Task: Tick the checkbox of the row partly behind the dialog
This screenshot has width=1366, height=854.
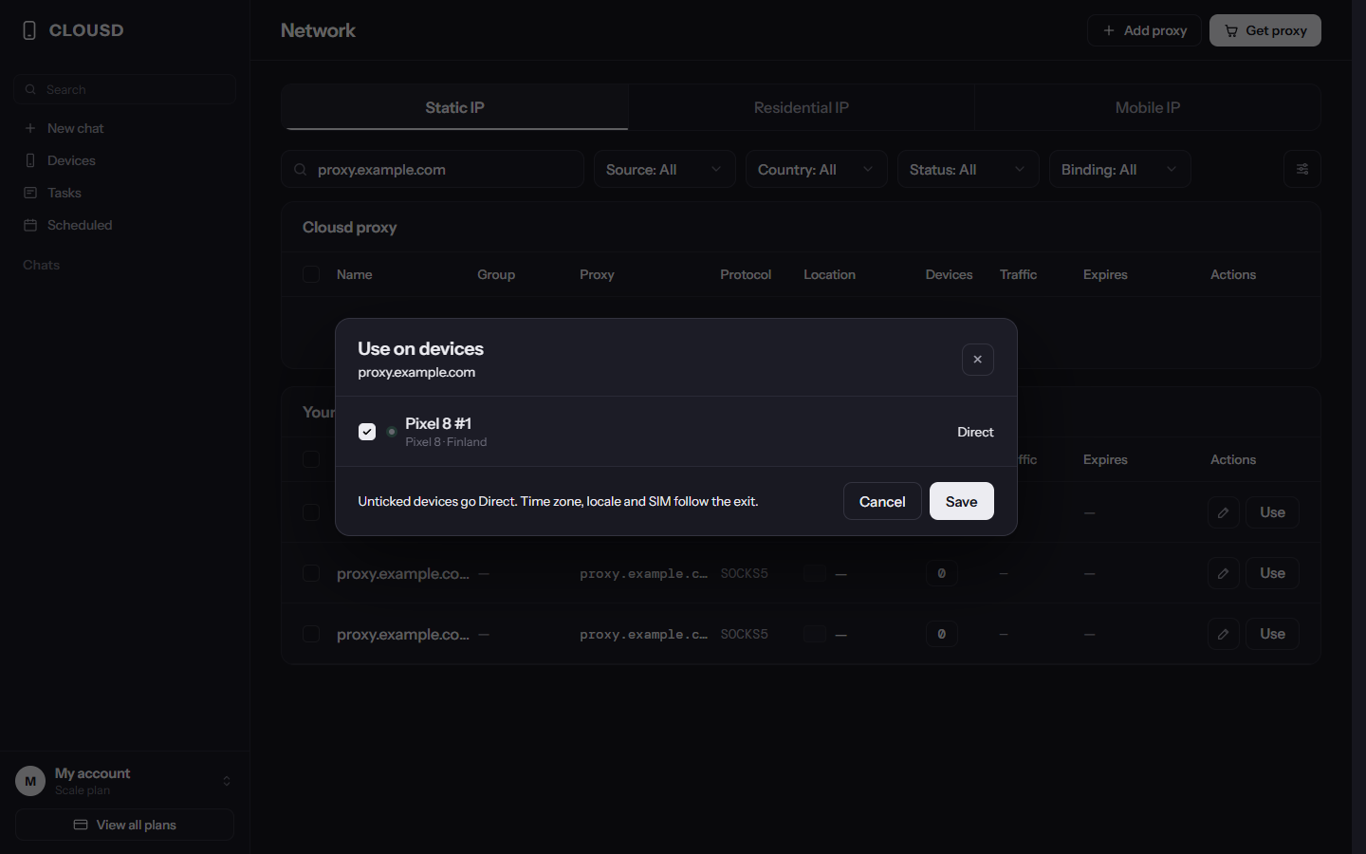Action: point(311,512)
